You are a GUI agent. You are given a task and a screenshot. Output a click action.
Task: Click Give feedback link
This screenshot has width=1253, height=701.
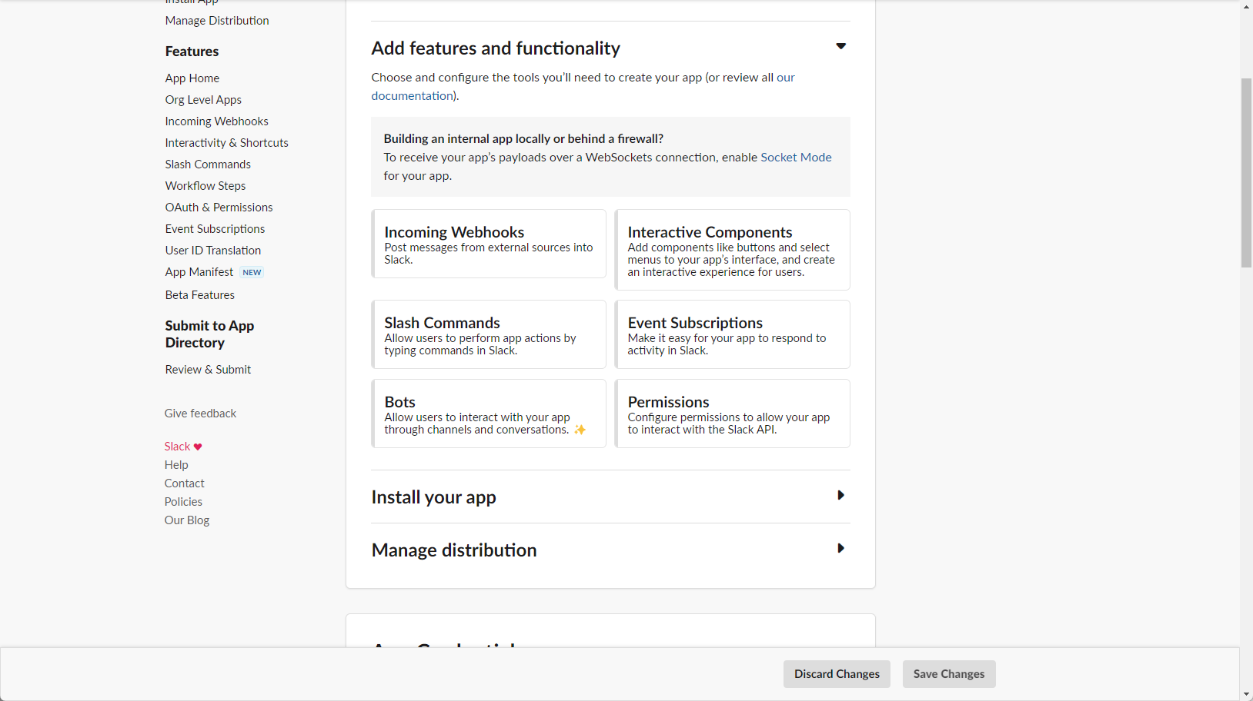point(200,414)
